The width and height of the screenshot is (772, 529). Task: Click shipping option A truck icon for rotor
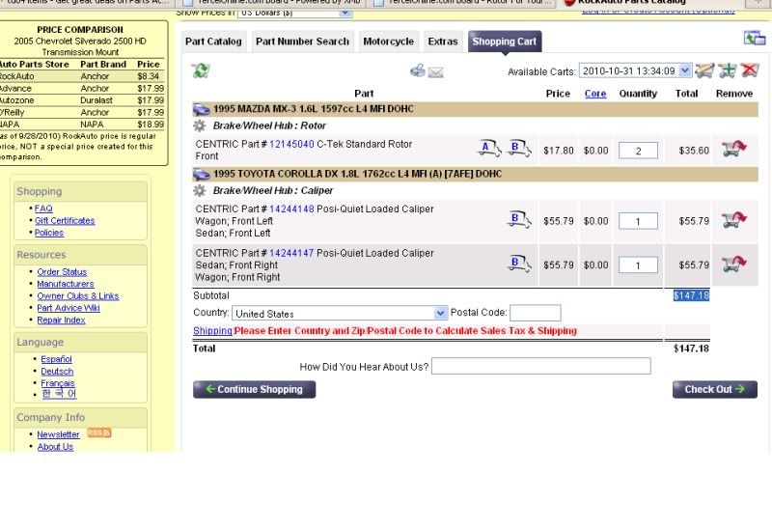pyautogui.click(x=489, y=149)
